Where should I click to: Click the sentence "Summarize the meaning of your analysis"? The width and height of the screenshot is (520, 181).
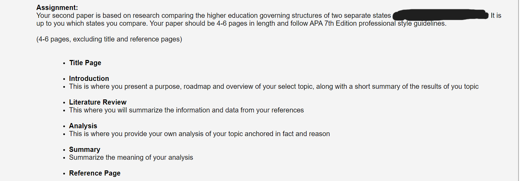click(x=131, y=157)
